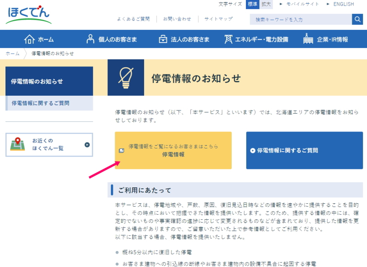Switch font size to 拡大

[x=266, y=4]
